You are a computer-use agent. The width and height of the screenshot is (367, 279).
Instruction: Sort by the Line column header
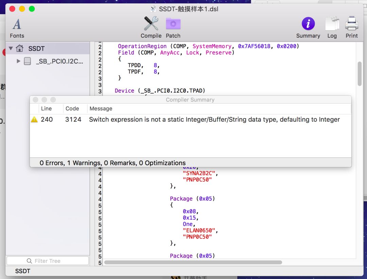47,109
